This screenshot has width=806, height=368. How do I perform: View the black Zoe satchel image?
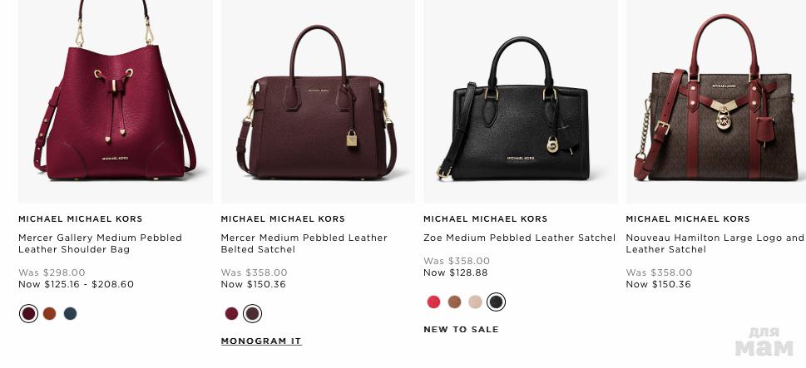point(520,101)
